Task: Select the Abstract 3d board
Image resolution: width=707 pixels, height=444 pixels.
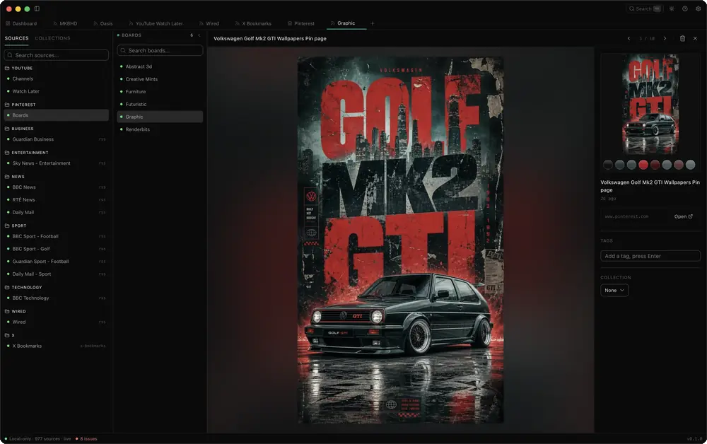Action: pyautogui.click(x=160, y=66)
